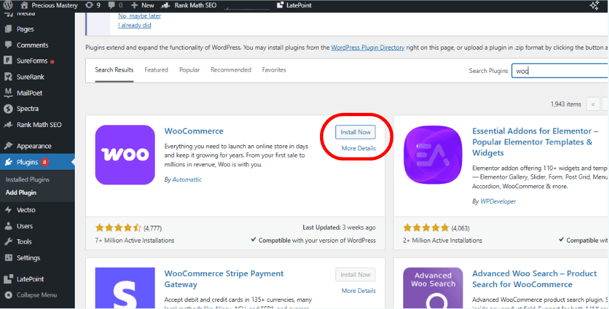Click the WooCommerce star rating
Viewport: 609px width, 309px height.
[x=118, y=228]
